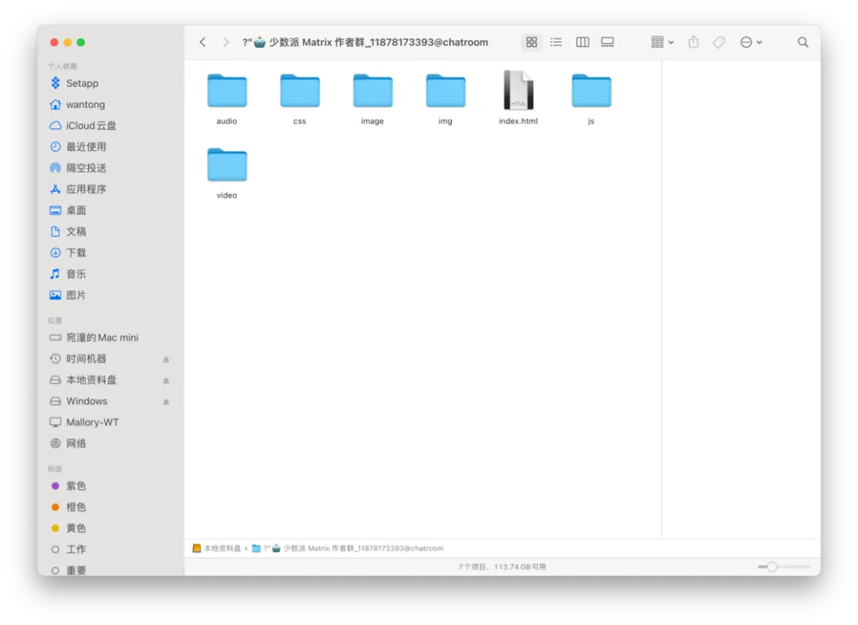Eject the Windows volume
Screen dimensions: 858x625
[x=166, y=402]
